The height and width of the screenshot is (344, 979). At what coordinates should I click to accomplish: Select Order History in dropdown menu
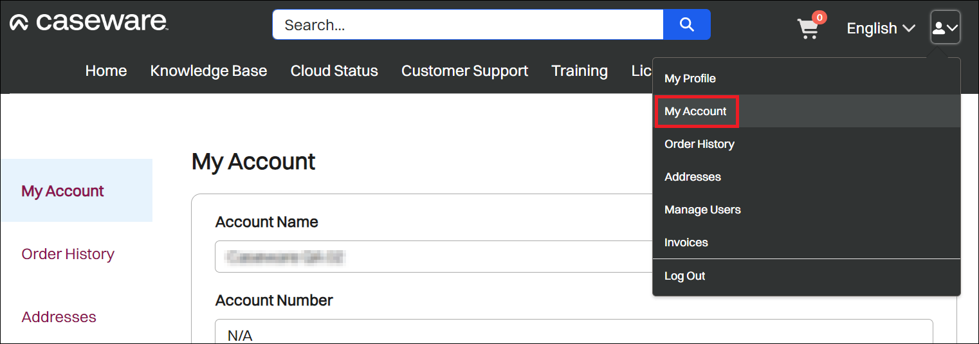[x=699, y=144]
